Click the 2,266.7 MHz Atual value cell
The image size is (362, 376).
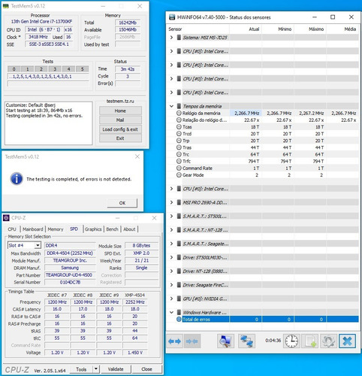pos(246,113)
